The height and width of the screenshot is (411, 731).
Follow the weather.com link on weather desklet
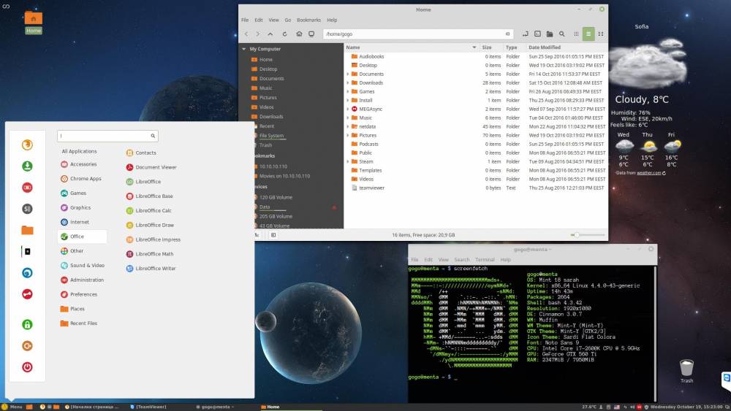click(x=649, y=173)
